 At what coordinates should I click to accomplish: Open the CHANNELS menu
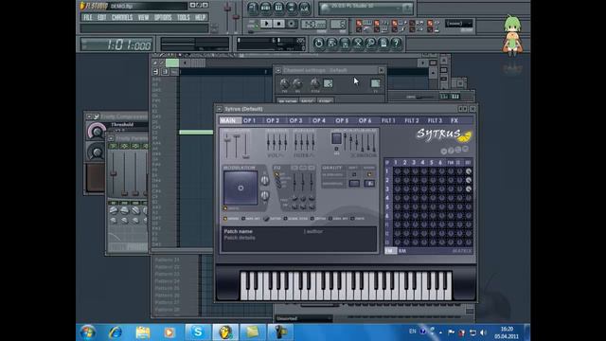(122, 17)
